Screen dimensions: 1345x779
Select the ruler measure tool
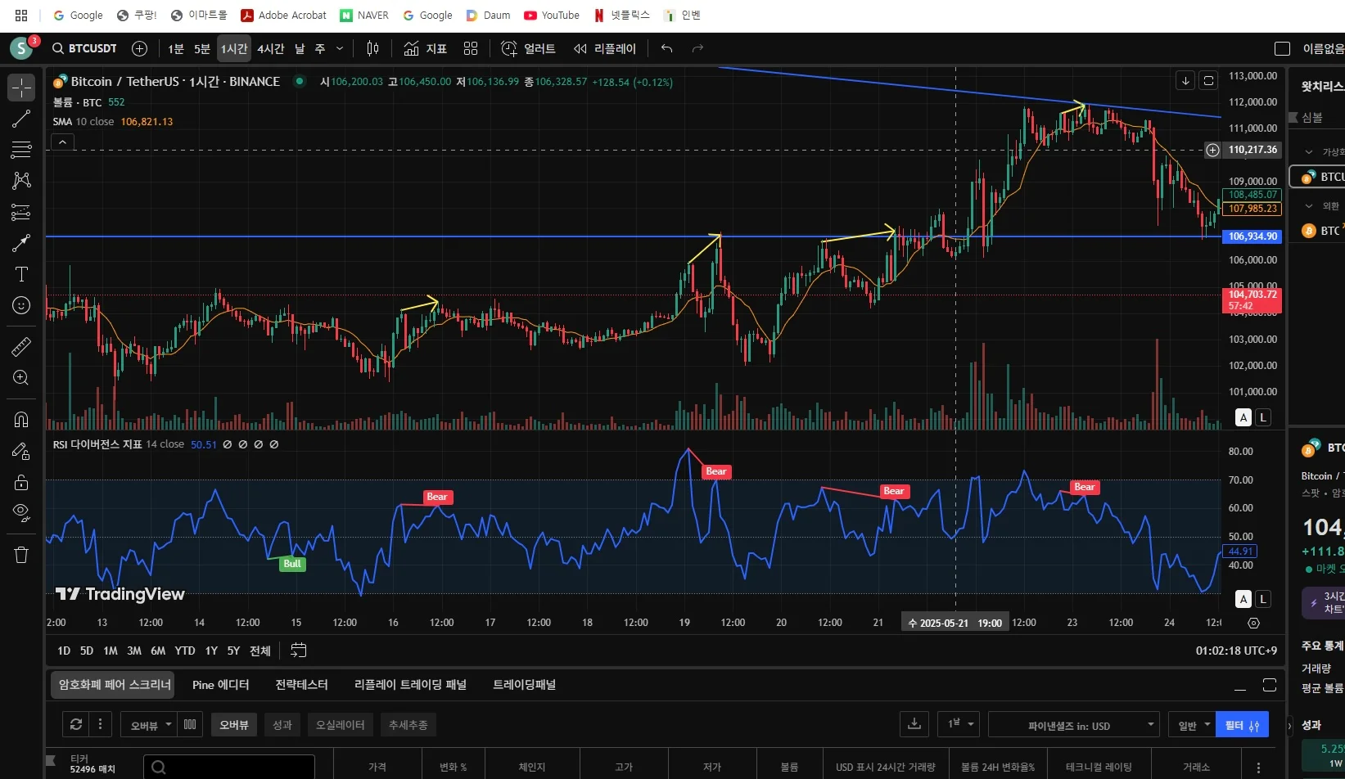point(21,347)
